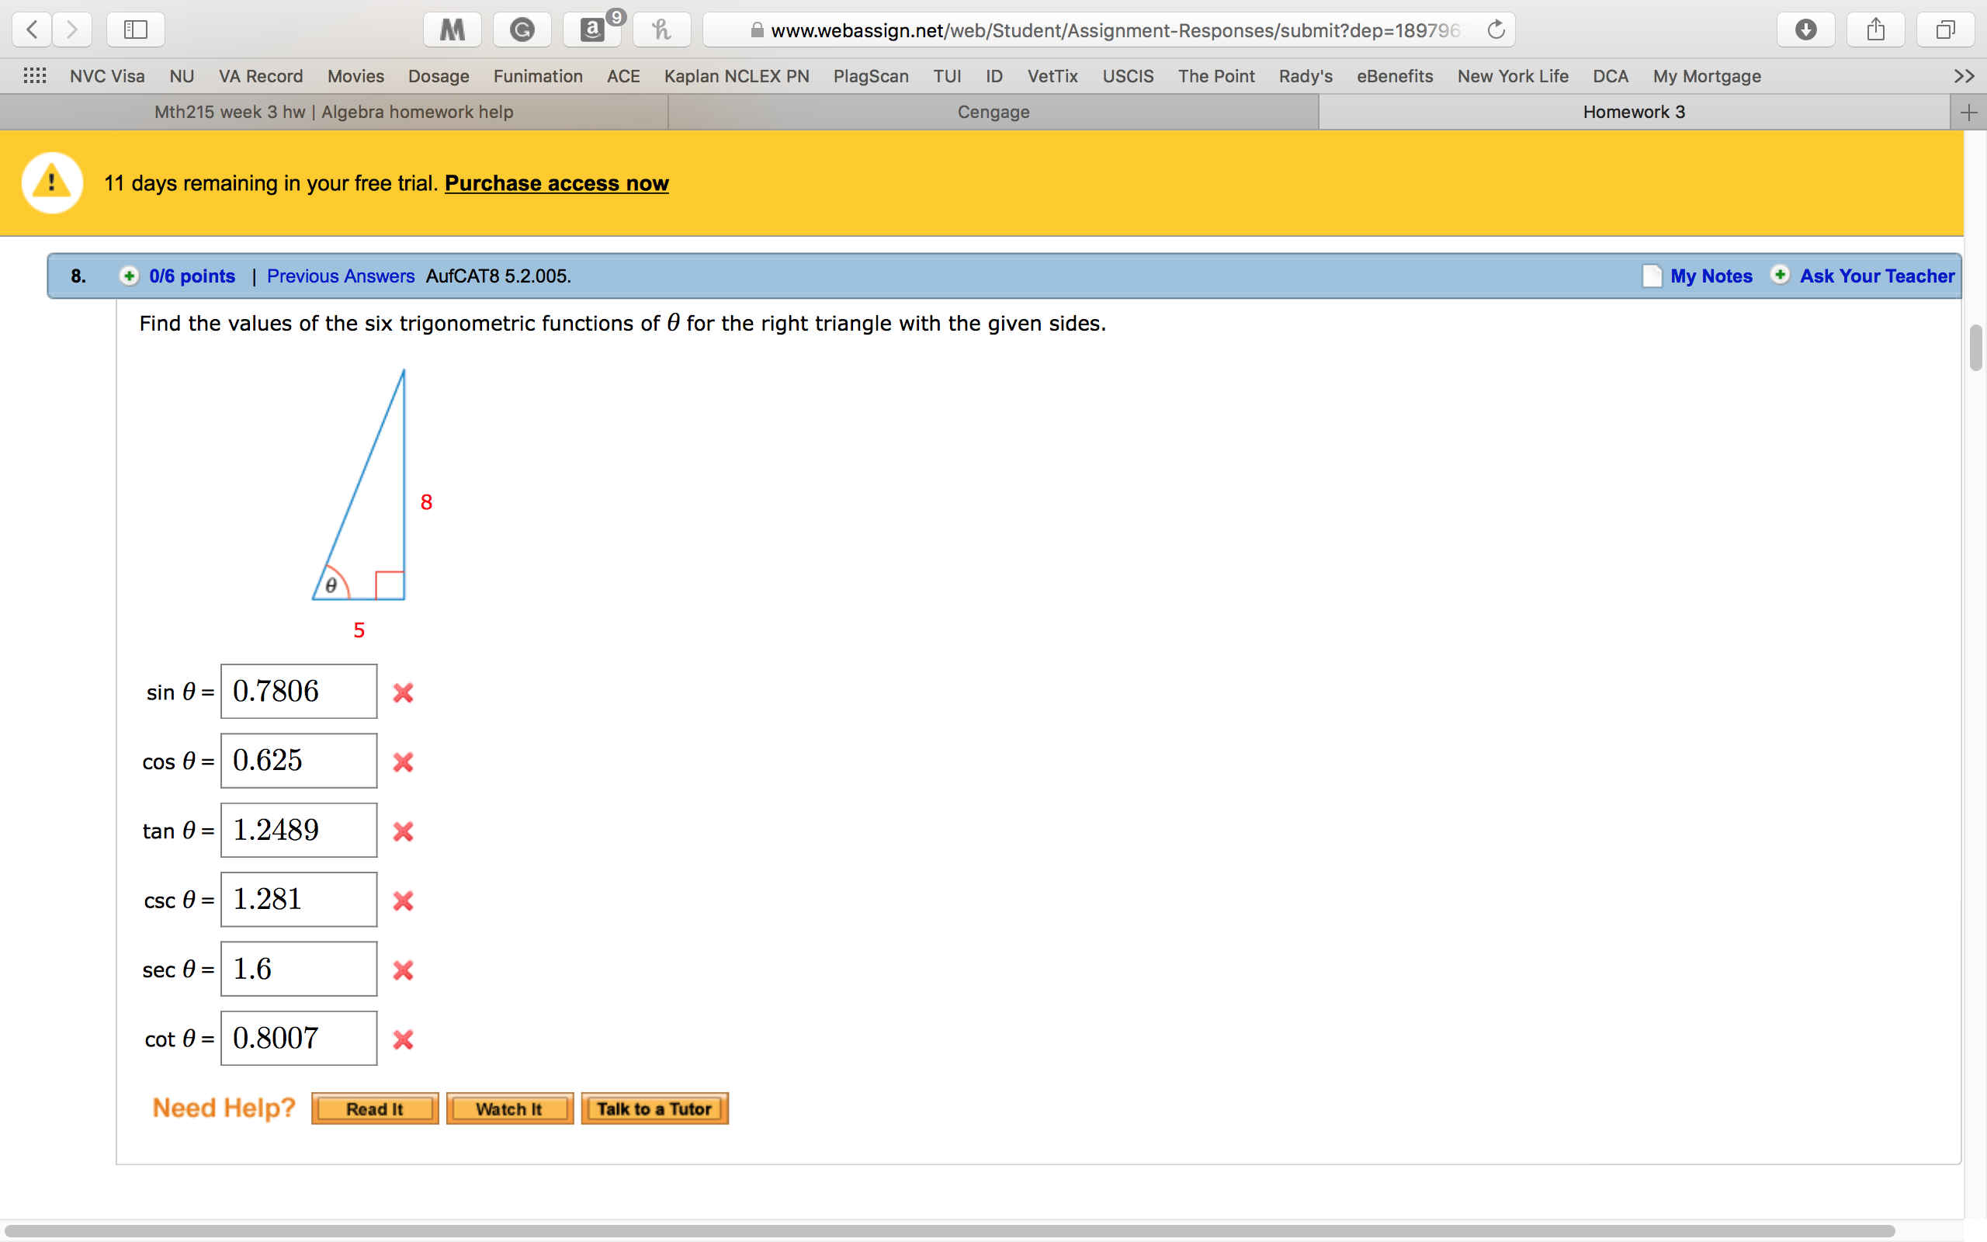Show the downloads list
1987x1242 pixels.
[x=1805, y=30]
